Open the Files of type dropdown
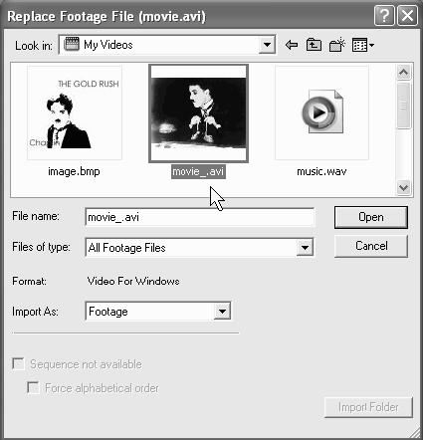This screenshot has width=423, height=440. pos(305,247)
